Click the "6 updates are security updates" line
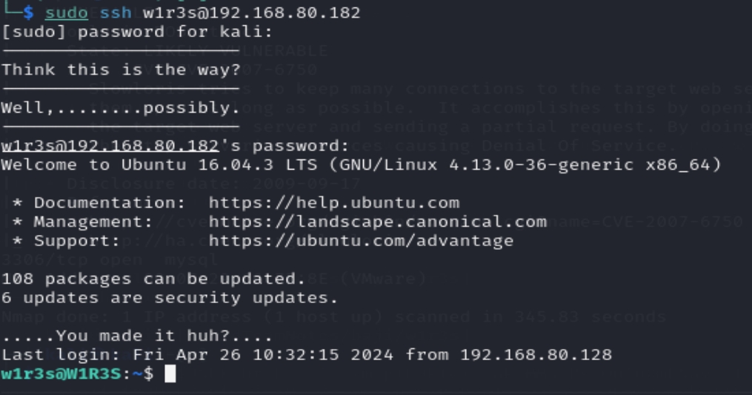The height and width of the screenshot is (395, 752). coord(170,298)
